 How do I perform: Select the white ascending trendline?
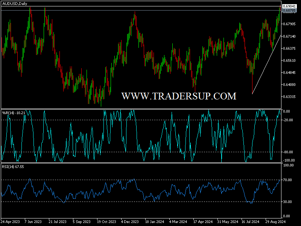click(266, 65)
